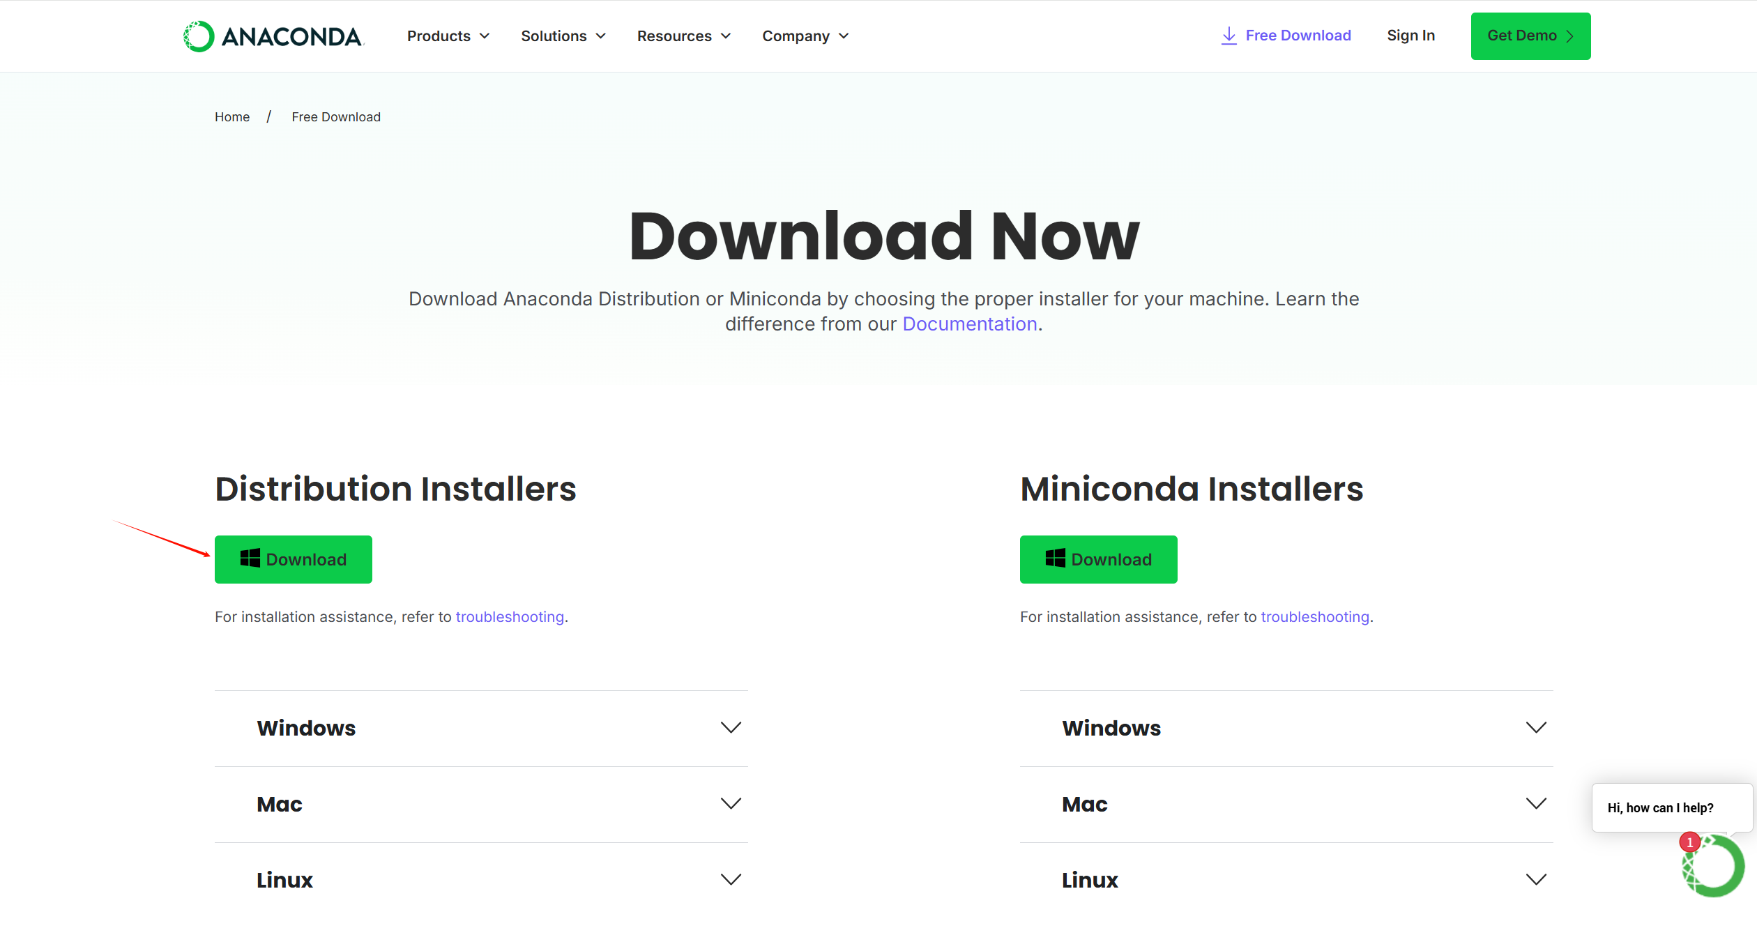The width and height of the screenshot is (1757, 935).
Task: Click the Sign In link
Action: coord(1410,36)
